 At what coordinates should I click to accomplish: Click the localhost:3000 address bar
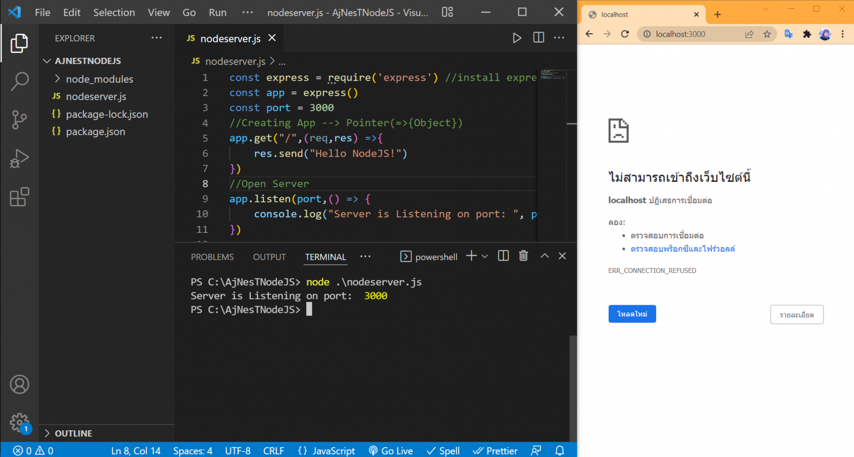coord(689,34)
